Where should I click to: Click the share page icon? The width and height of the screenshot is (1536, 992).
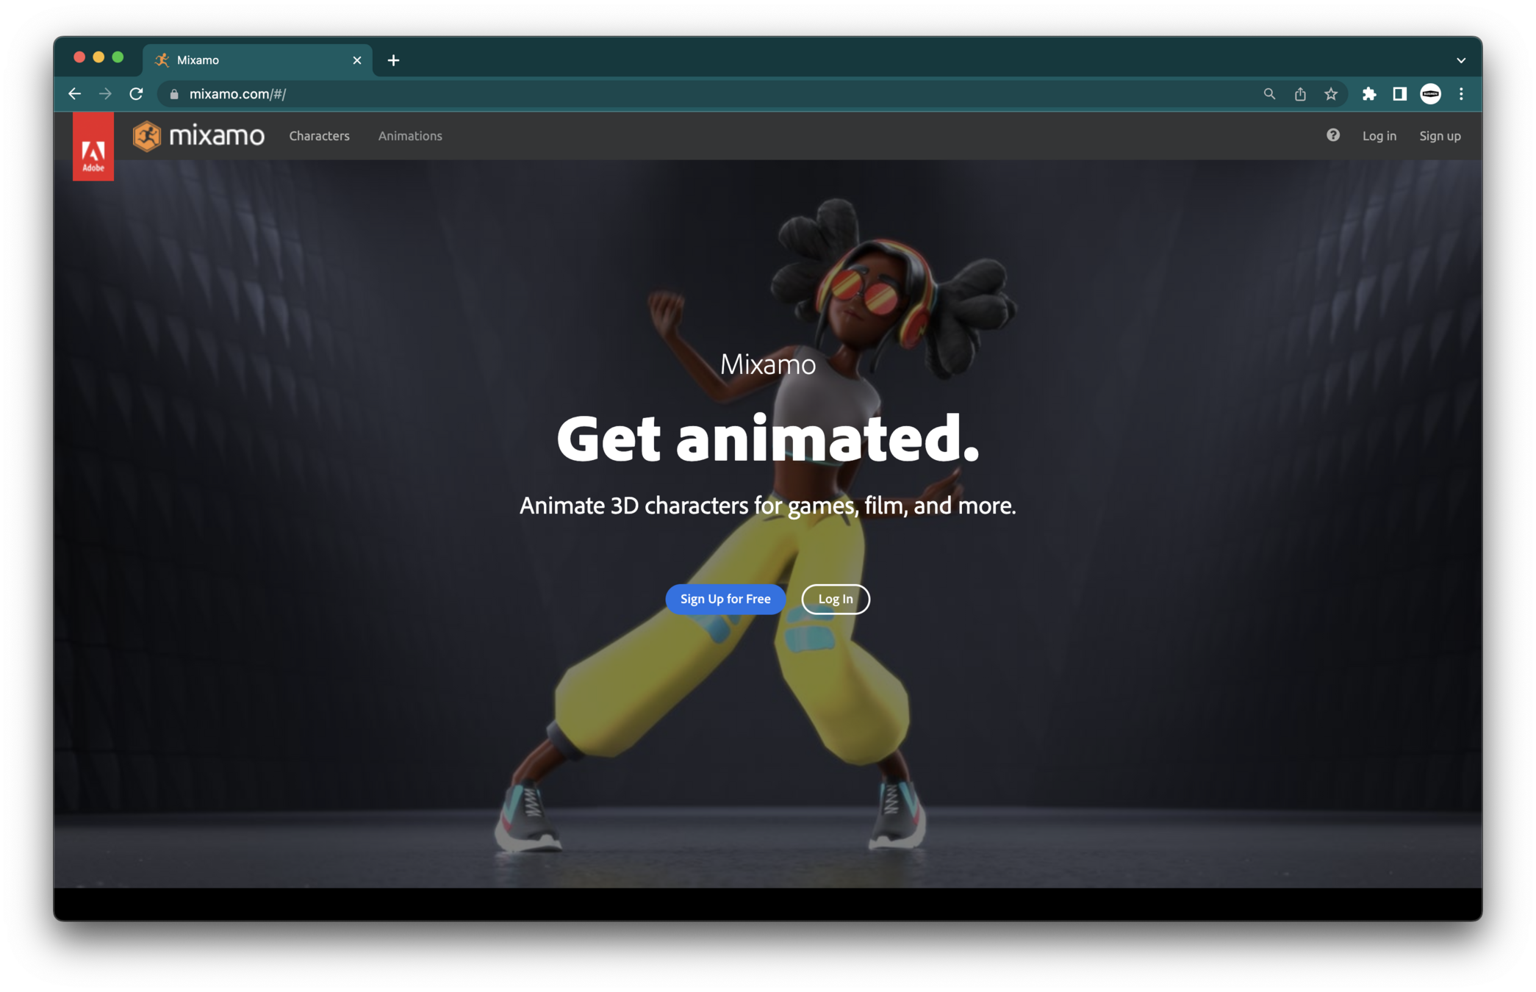coord(1300,94)
